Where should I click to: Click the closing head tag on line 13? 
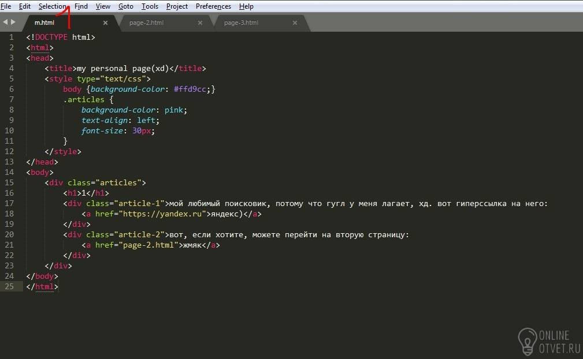pos(42,162)
